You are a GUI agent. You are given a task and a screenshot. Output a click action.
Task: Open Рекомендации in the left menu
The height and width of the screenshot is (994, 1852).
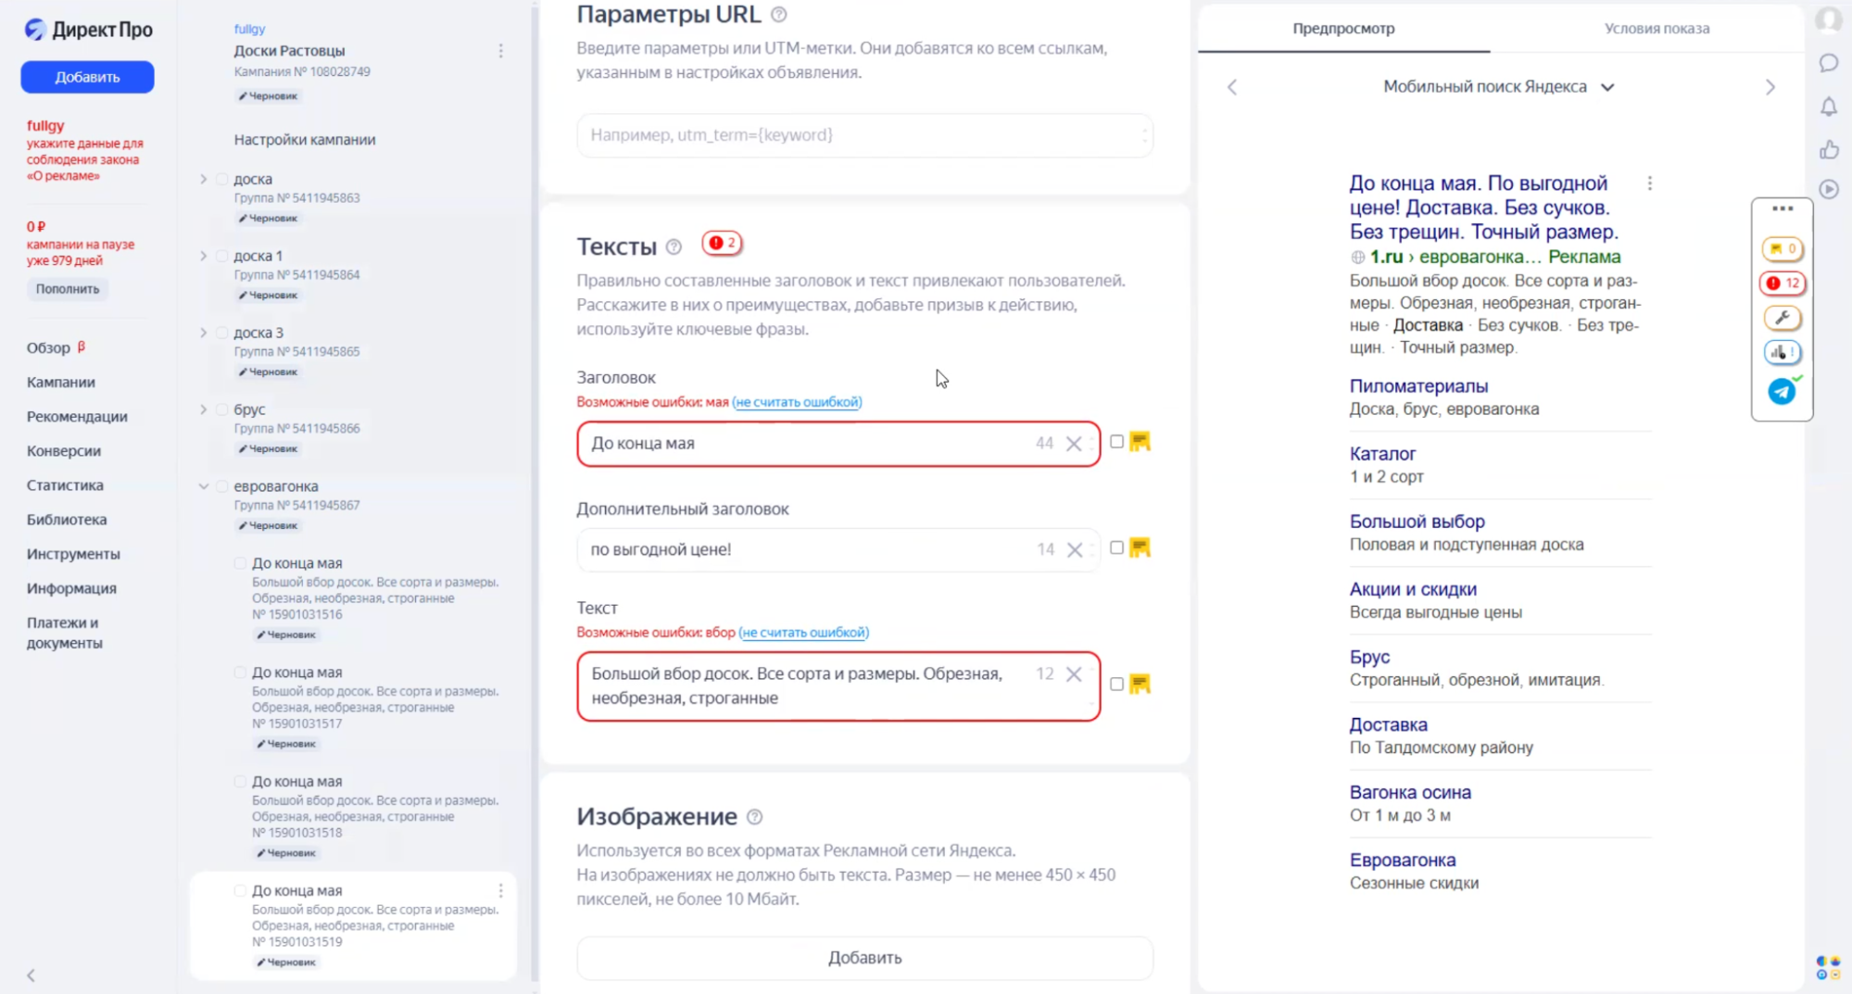[x=77, y=417]
